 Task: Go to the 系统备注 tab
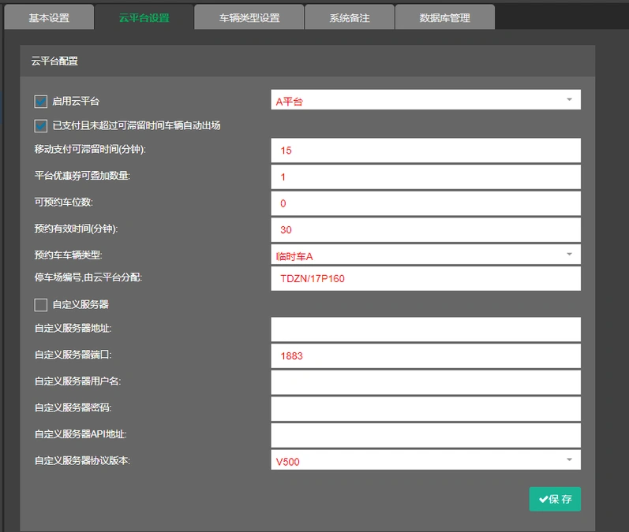[350, 17]
